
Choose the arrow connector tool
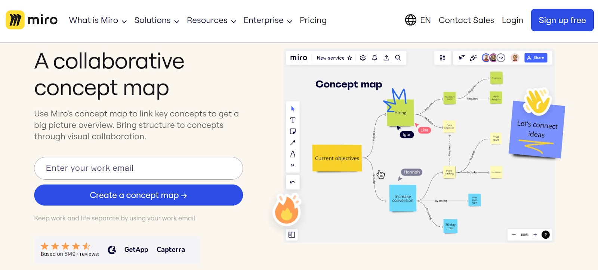pyautogui.click(x=293, y=143)
